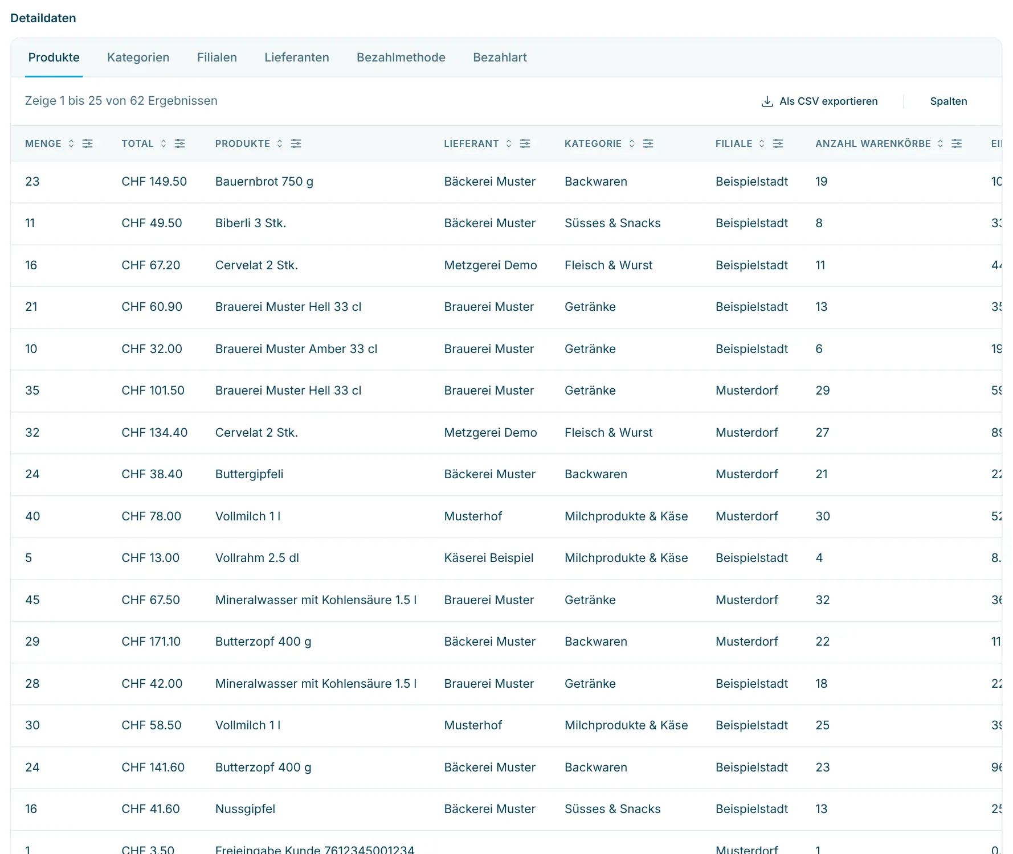Switch to the Filialen tab
This screenshot has width=1013, height=854.
217,58
